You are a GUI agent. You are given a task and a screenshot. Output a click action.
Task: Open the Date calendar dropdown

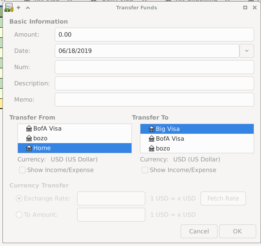point(247,51)
